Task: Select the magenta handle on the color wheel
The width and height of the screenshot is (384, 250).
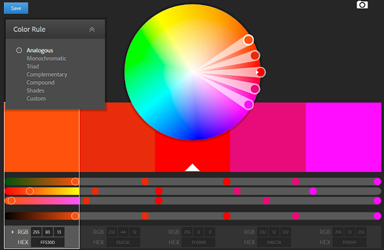Action: (249, 104)
